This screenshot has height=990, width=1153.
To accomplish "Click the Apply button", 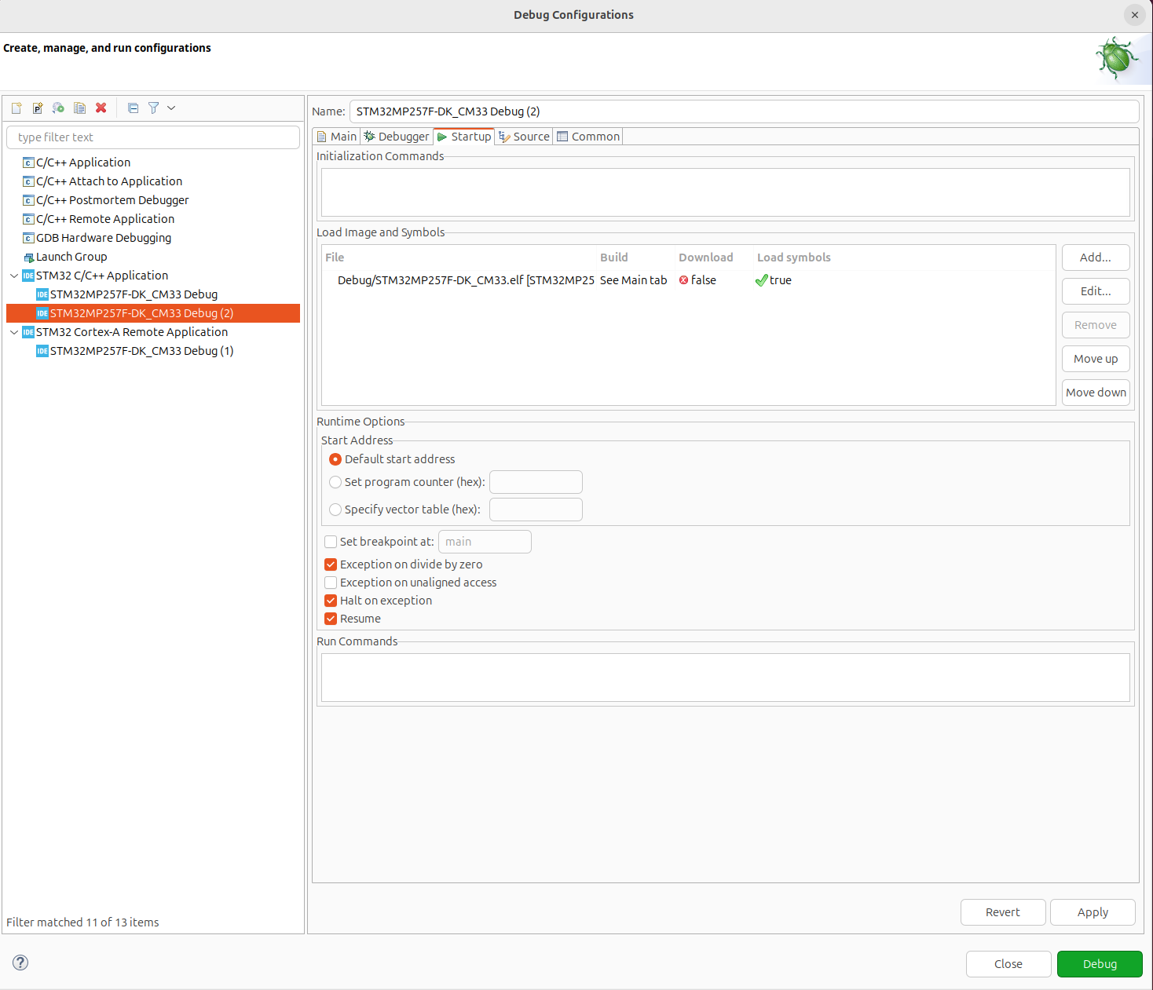I will (1092, 911).
